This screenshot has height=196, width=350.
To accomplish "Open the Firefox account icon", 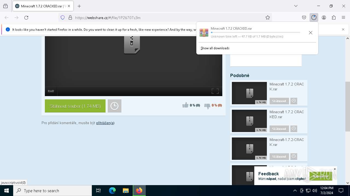I will pyautogui.click(x=324, y=17).
